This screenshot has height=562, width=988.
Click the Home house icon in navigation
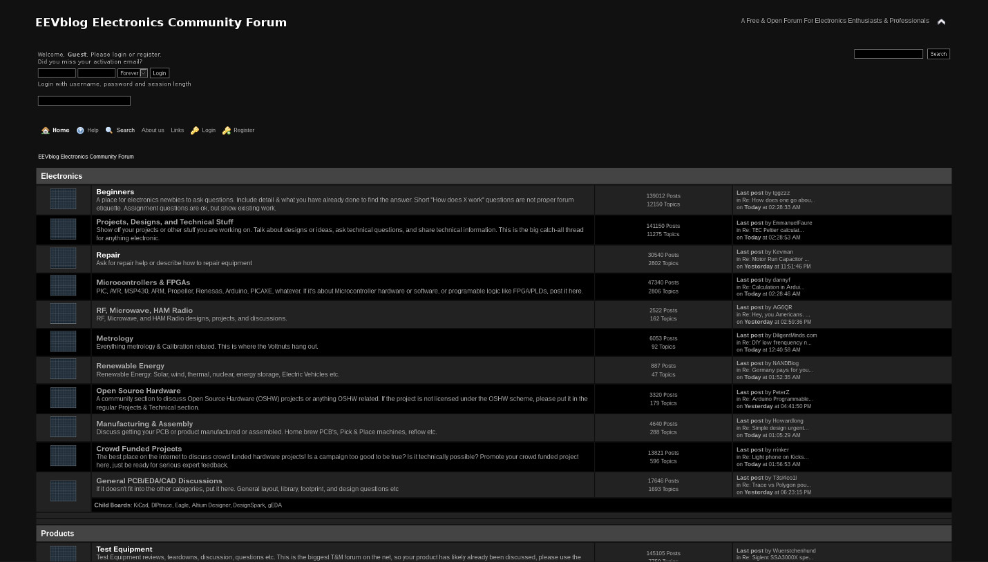pyautogui.click(x=46, y=130)
